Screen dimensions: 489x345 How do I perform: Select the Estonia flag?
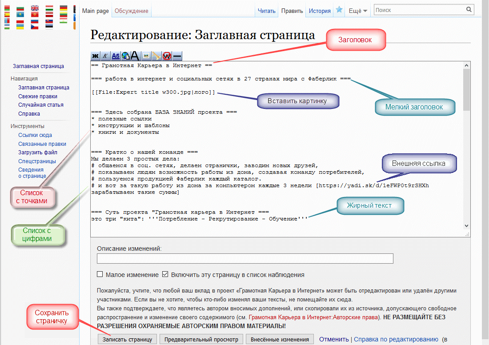click(x=49, y=27)
